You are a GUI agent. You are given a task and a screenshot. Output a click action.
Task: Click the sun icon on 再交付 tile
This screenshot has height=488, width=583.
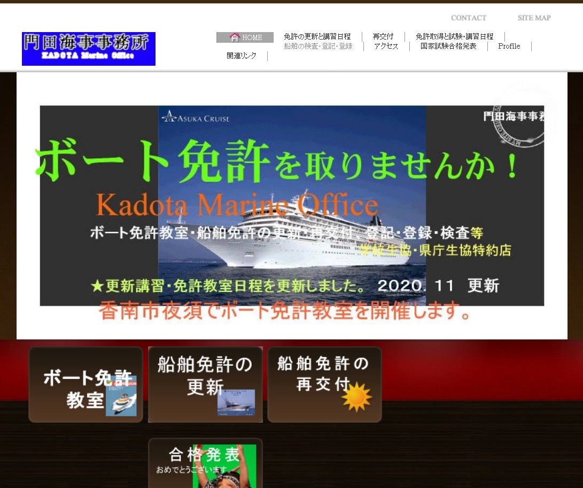356,397
